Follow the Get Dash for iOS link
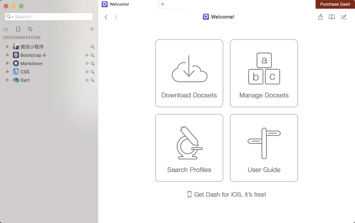Screen dimensions: 355x223 (227, 194)
